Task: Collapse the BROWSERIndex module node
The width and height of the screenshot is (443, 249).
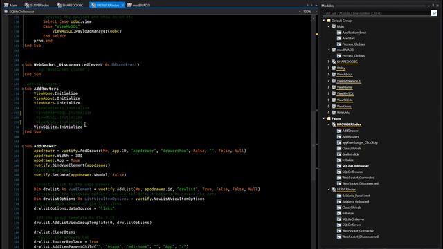Action: [x=329, y=124]
